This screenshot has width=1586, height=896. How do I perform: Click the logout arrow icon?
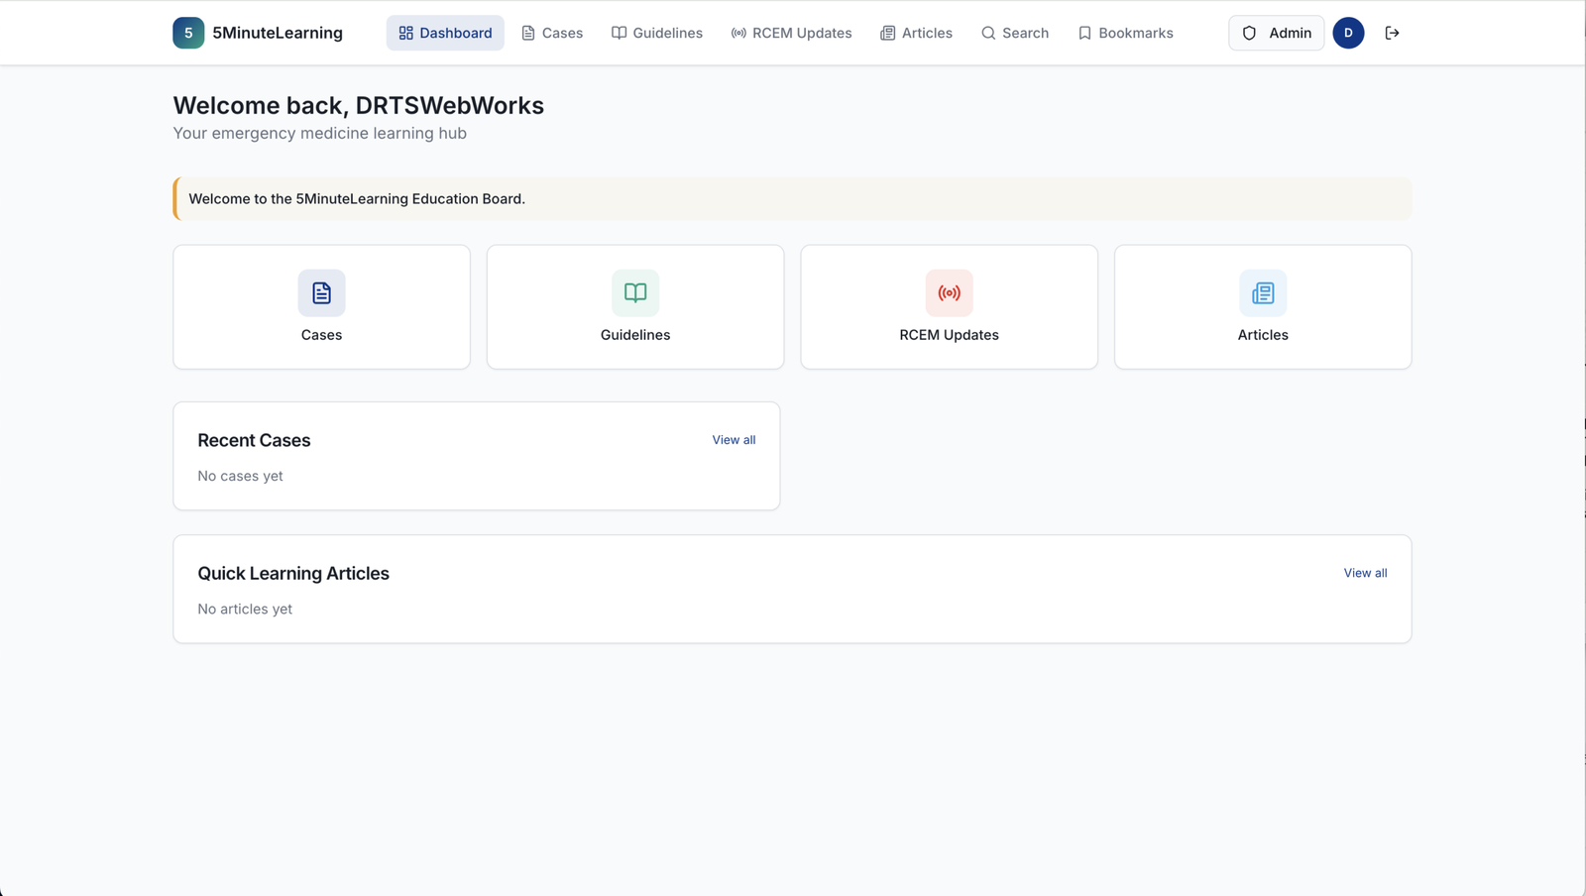[1392, 33]
